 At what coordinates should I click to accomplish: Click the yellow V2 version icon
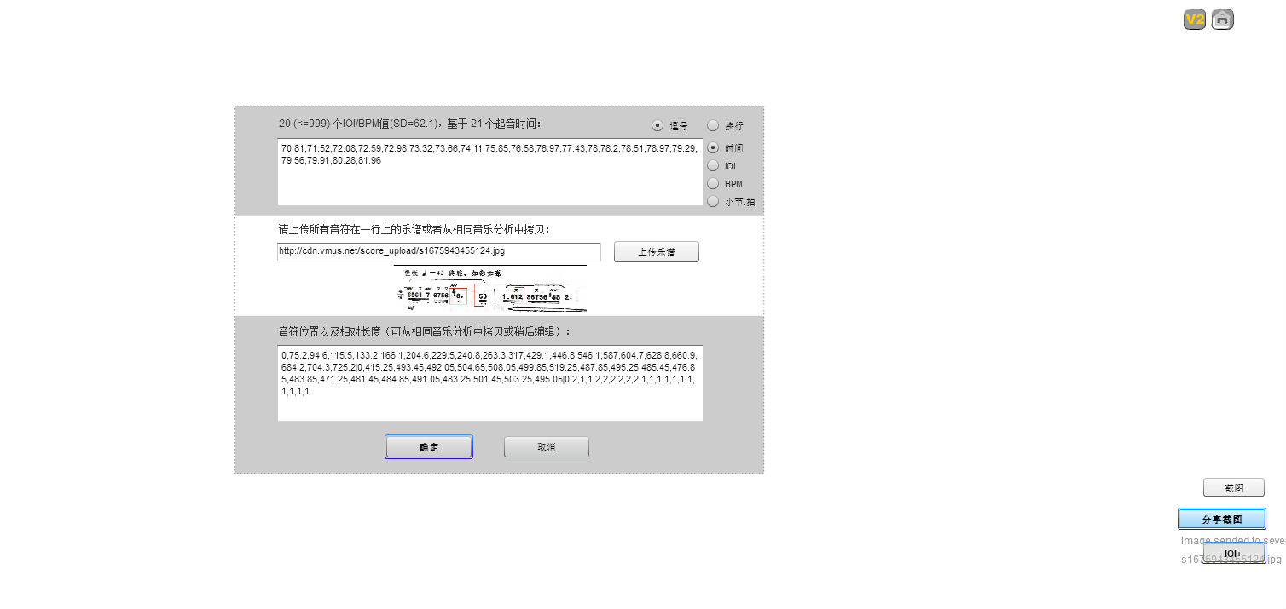pyautogui.click(x=1194, y=20)
